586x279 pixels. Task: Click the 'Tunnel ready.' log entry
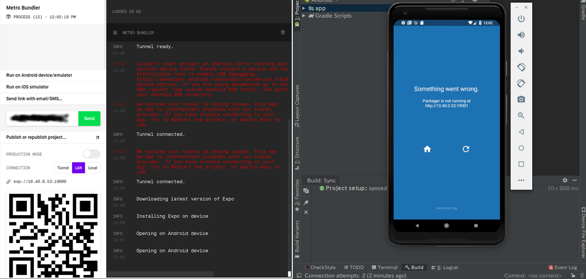pos(155,47)
